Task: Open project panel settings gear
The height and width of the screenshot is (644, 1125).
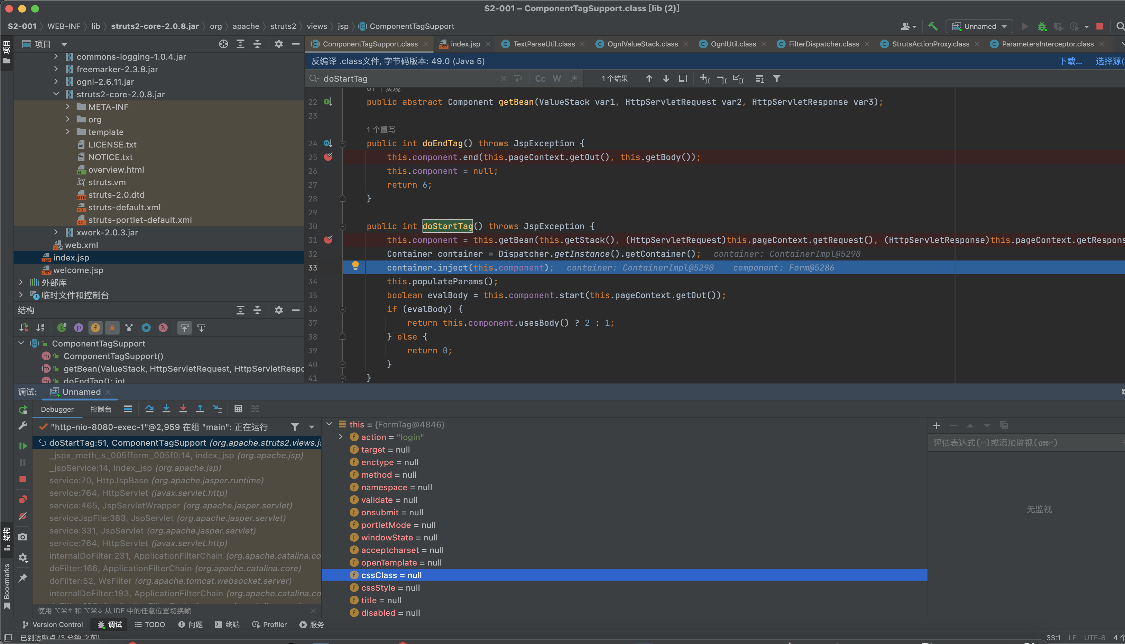Action: (x=279, y=44)
